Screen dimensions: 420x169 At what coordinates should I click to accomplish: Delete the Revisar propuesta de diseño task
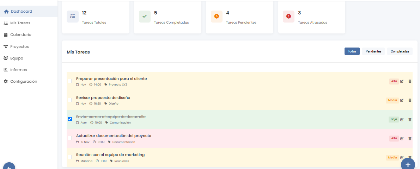pyautogui.click(x=410, y=100)
